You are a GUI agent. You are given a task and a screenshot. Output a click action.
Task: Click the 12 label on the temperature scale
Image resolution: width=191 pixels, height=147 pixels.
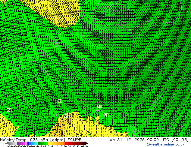coord(57,146)
